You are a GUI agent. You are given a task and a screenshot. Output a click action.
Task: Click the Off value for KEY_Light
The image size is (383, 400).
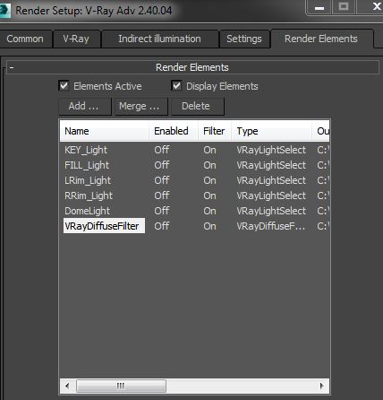pos(162,150)
